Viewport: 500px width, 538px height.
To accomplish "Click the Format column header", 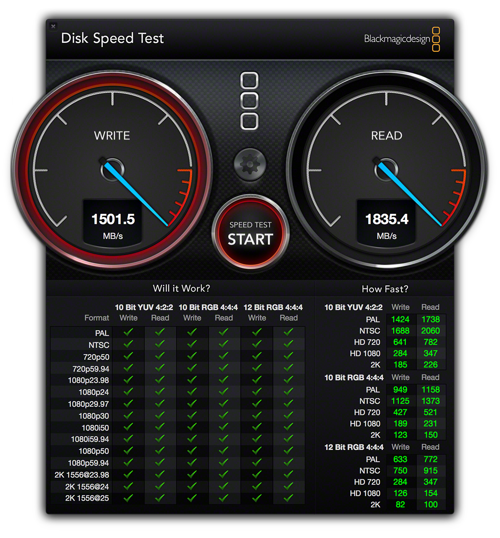I will (x=97, y=318).
